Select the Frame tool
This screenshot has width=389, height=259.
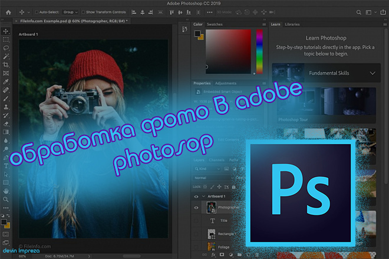(6, 73)
